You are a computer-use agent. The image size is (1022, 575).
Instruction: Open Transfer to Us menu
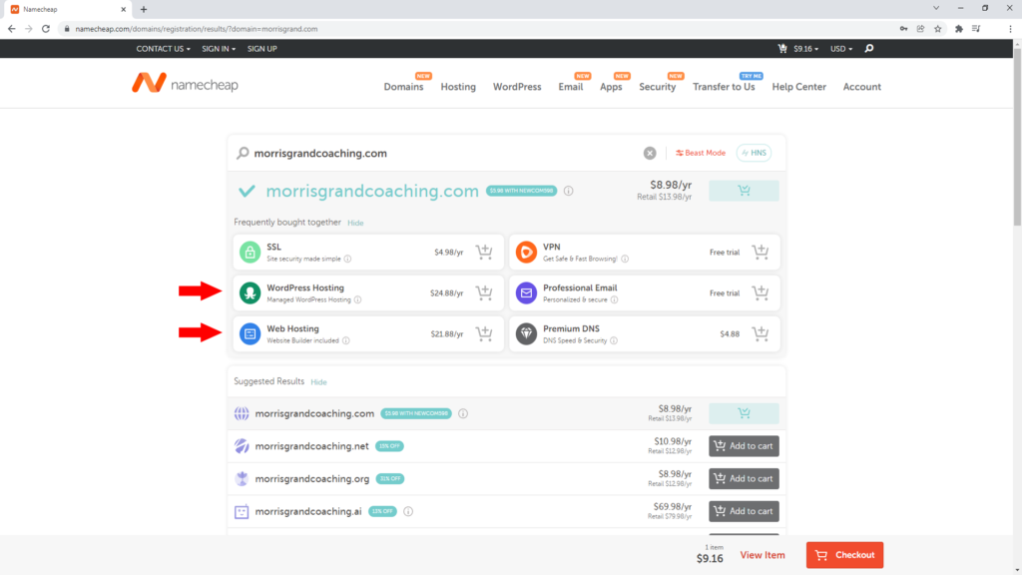pyautogui.click(x=724, y=87)
